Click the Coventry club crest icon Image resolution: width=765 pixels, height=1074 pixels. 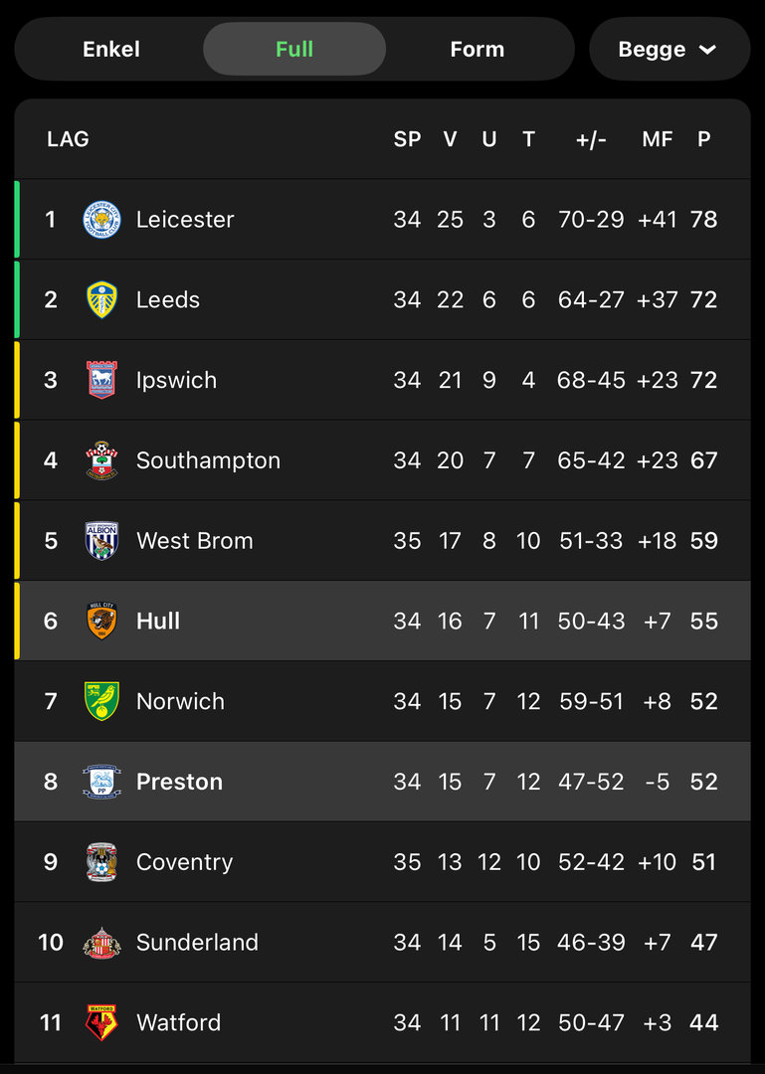pos(101,862)
